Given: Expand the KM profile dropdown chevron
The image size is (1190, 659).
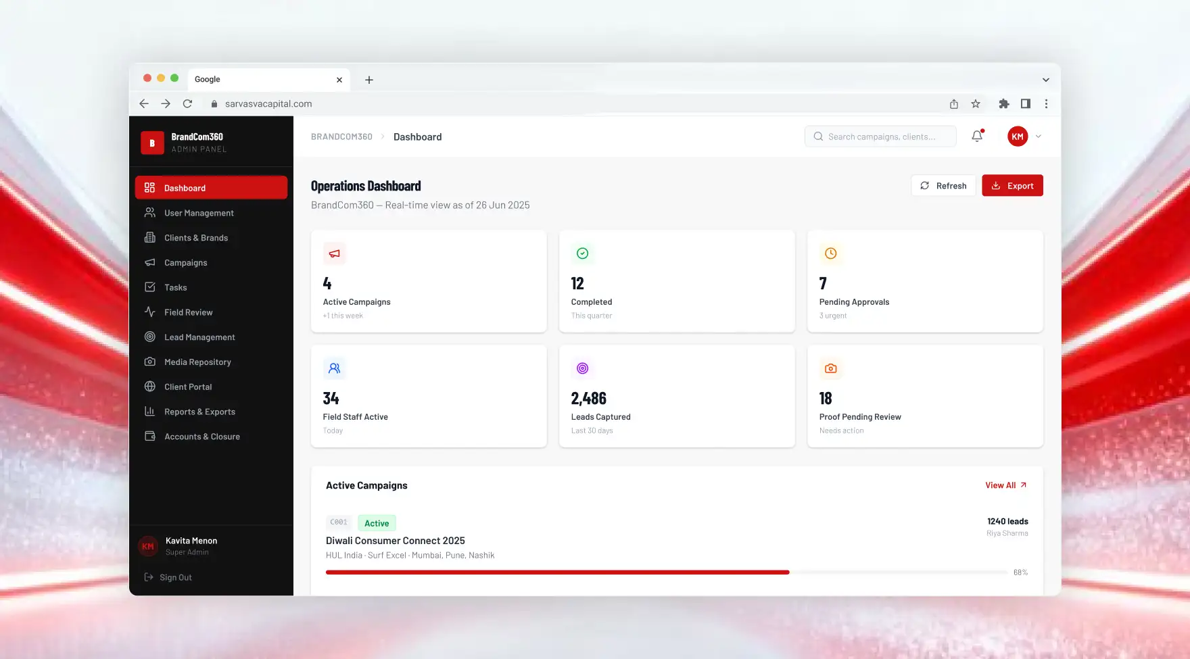Looking at the screenshot, I should click(1038, 137).
